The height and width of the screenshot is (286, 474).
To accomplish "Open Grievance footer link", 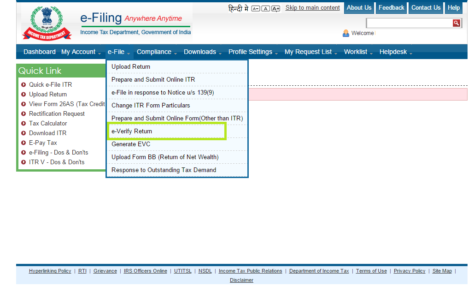I will click(x=105, y=271).
